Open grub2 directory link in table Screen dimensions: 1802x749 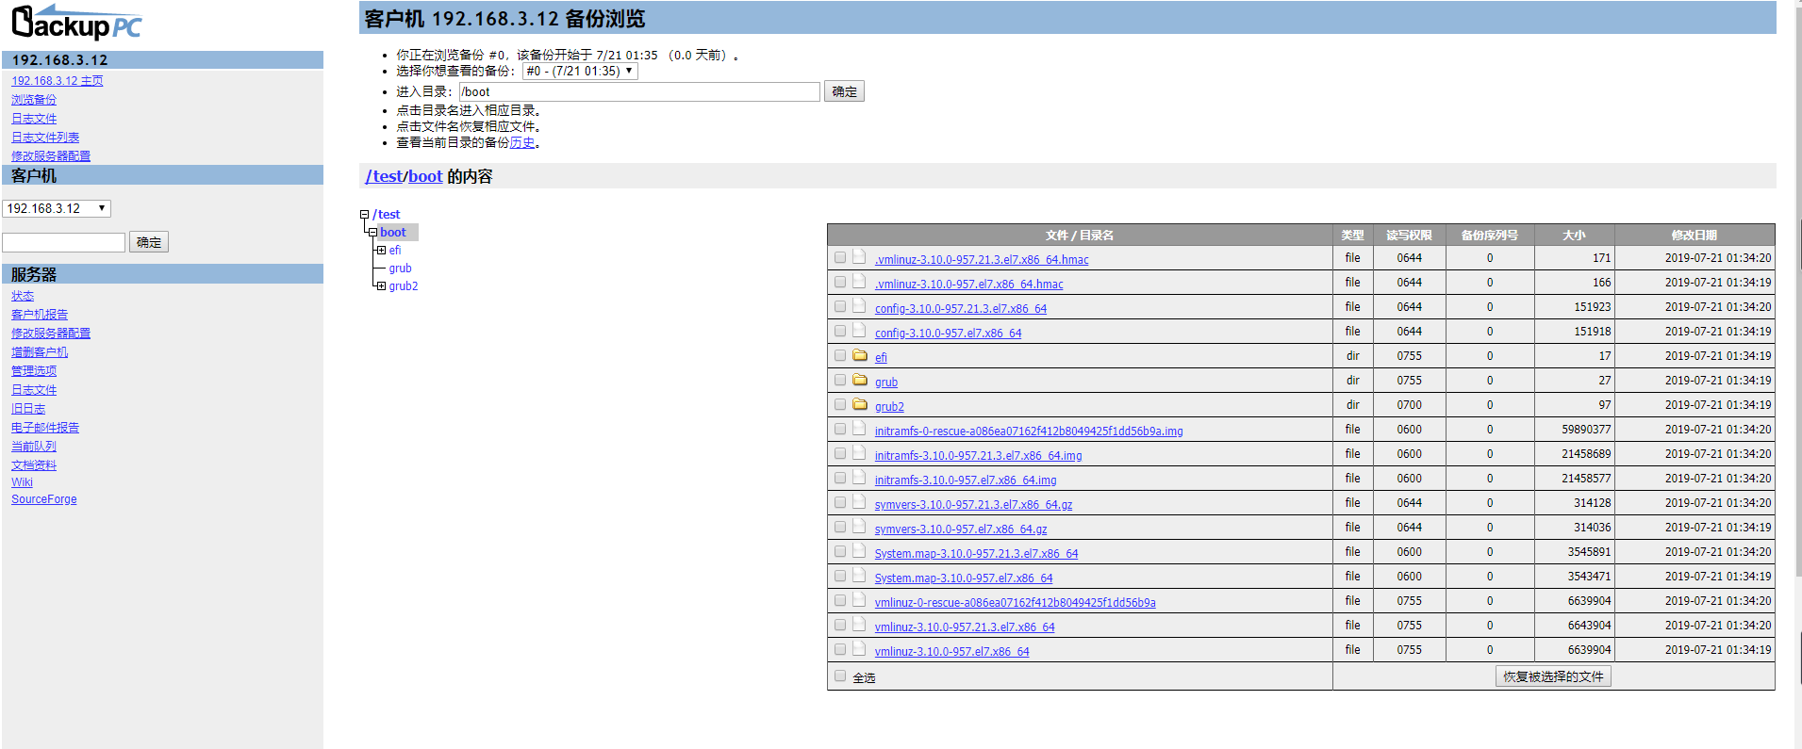[x=889, y=407]
